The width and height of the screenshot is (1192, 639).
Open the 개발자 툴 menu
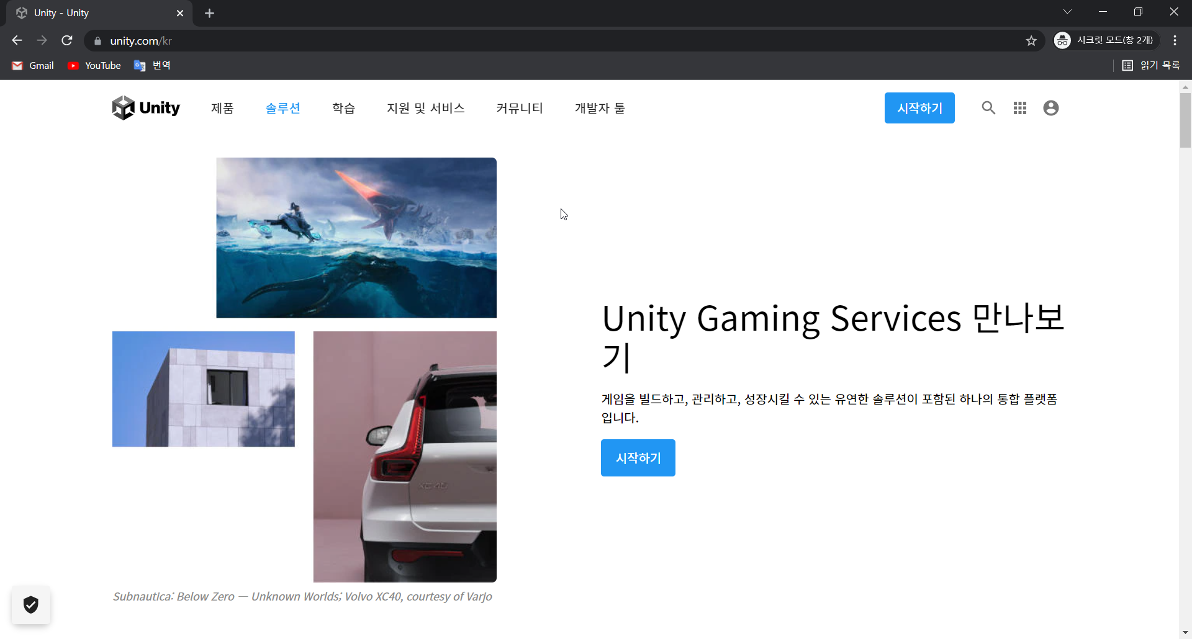click(600, 108)
